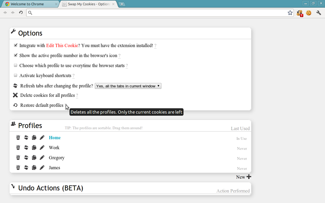Click Delete cookies for all profiles
Viewport: 325px width, 203px height.
pyautogui.click(x=47, y=95)
